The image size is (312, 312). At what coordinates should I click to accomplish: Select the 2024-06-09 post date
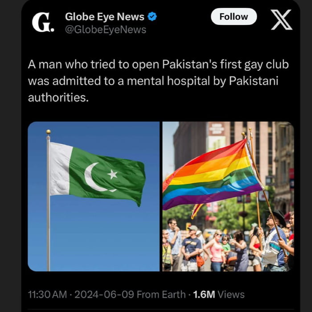click(104, 295)
